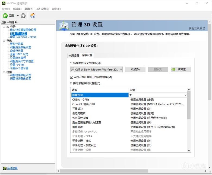Viewport: 212px width, 175px height.
Task: Select 更改分辨率 in the task tree
Action: [17, 44]
